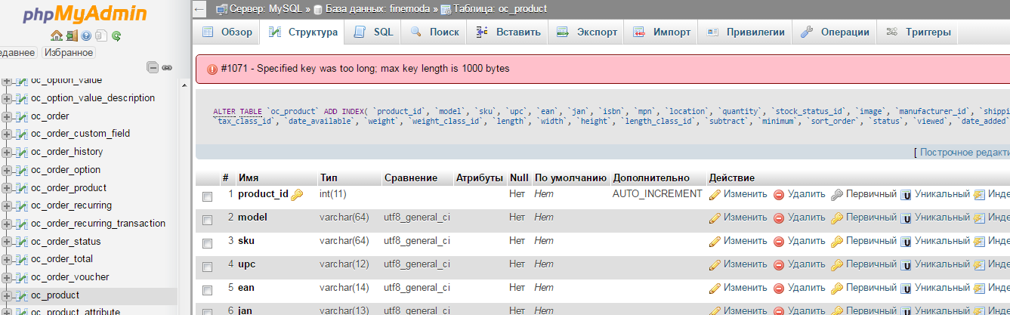
Task: Expand the oc_order_product tree node
Action: pos(8,188)
